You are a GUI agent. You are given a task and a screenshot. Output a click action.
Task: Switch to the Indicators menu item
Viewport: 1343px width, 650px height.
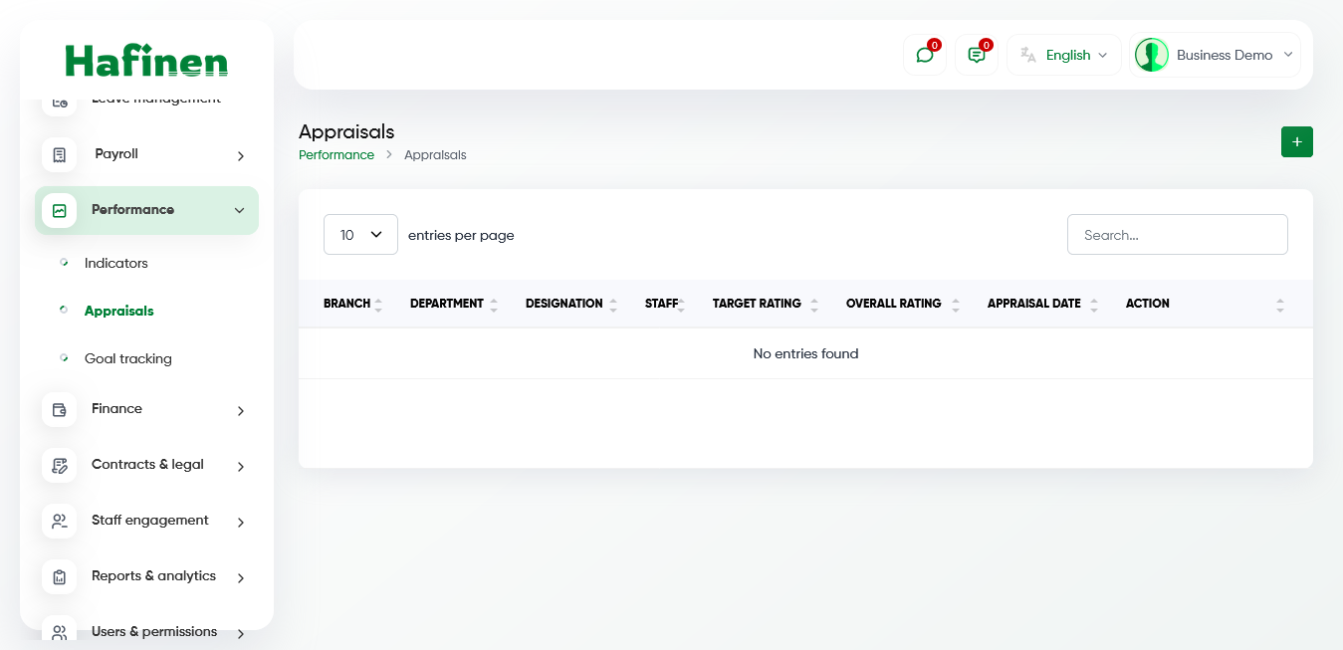116,263
